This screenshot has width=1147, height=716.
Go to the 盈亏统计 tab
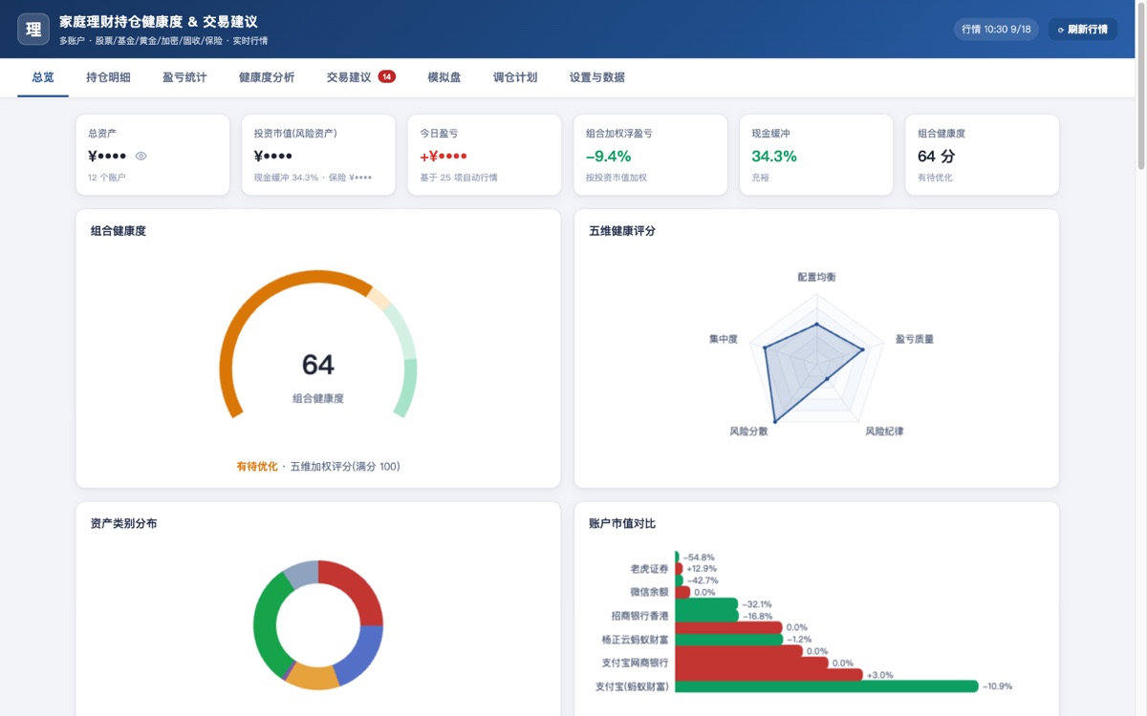(x=184, y=77)
